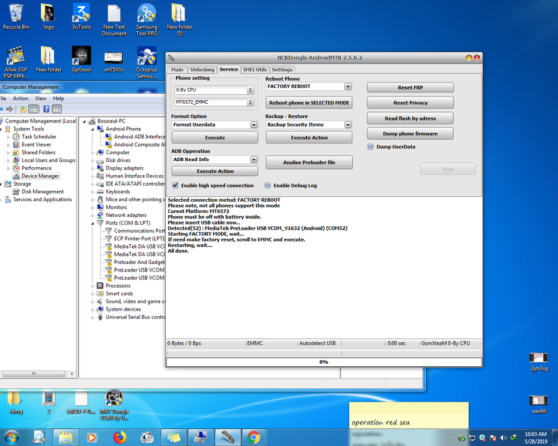Click the Analise Preloader file button

(x=309, y=163)
